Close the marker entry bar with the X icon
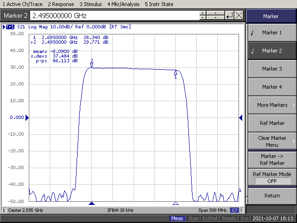This screenshot has height=223, width=297. [x=239, y=15]
